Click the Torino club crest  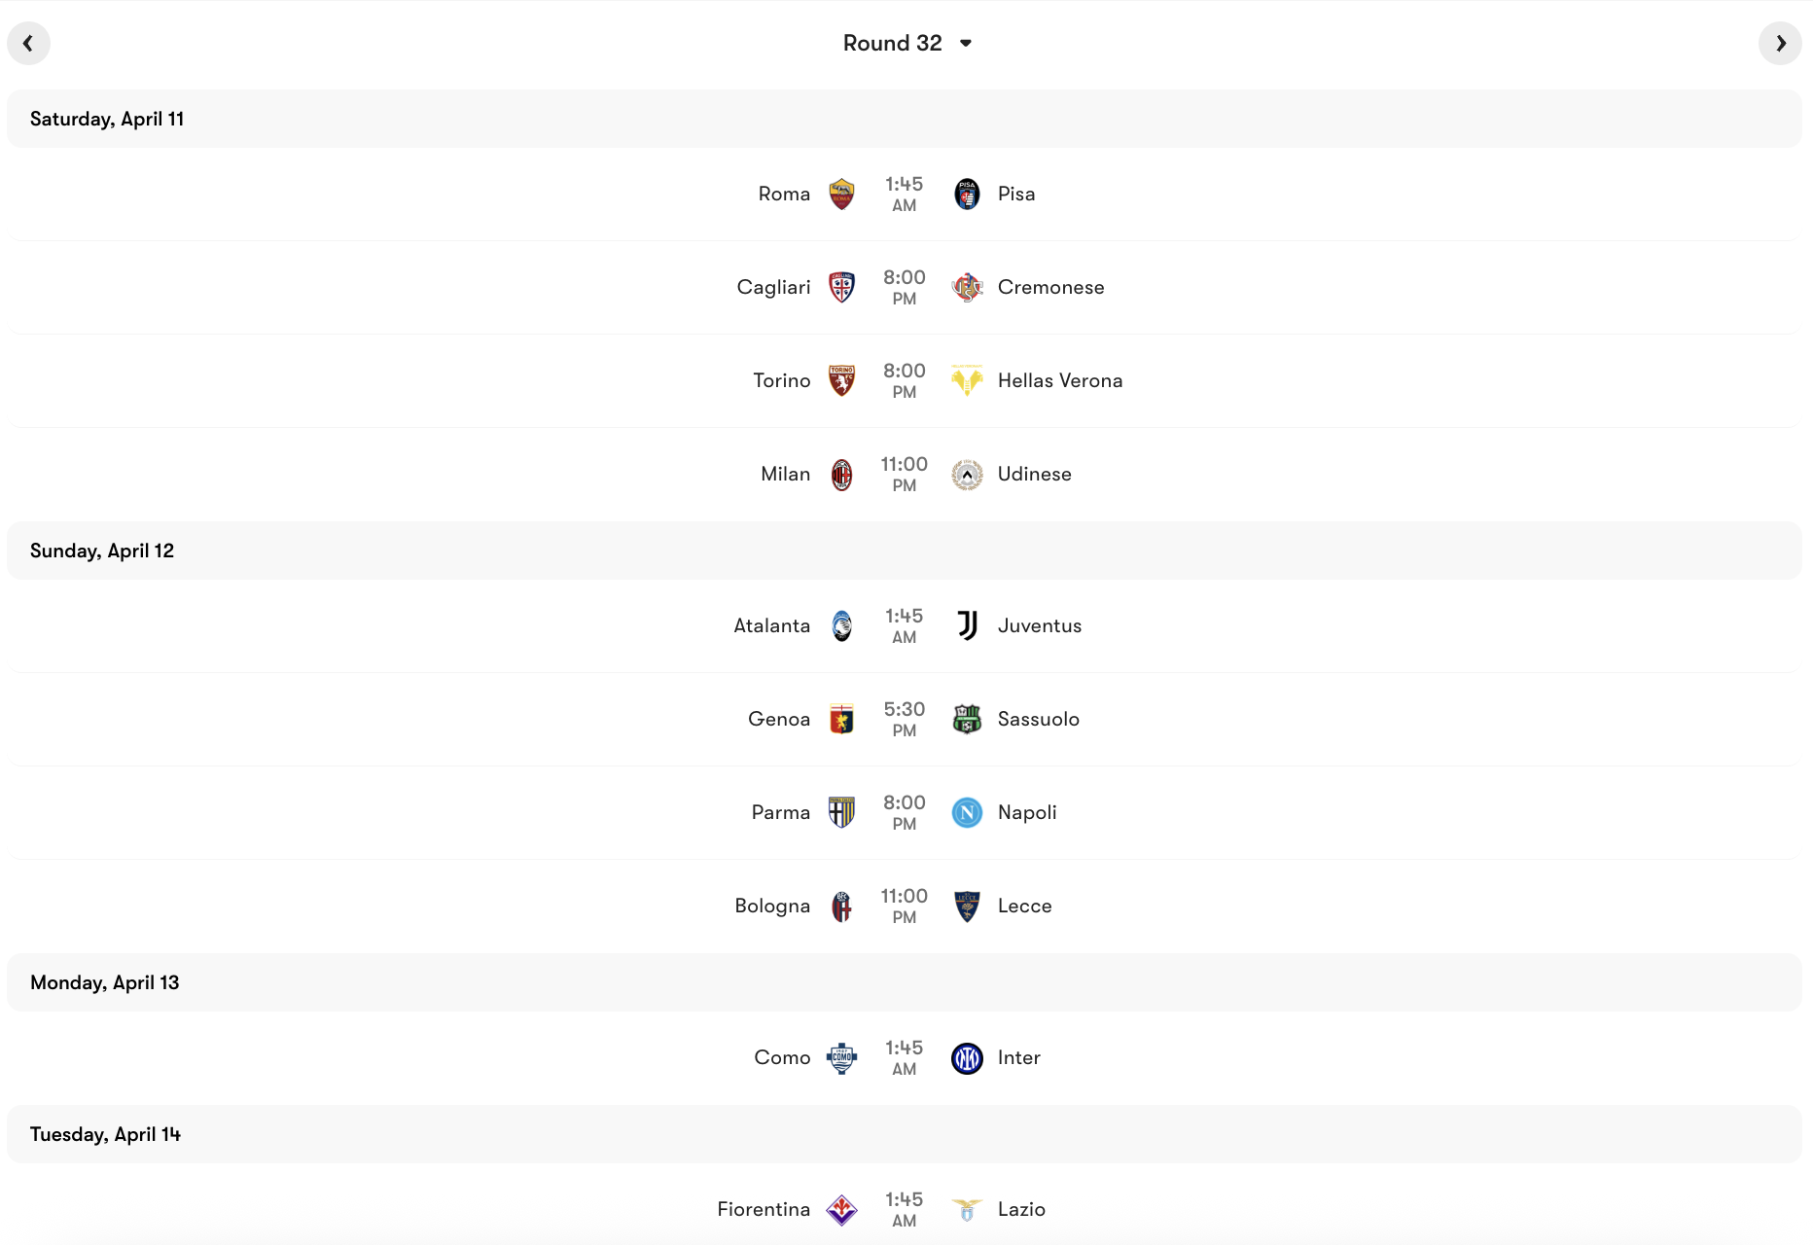click(x=841, y=380)
